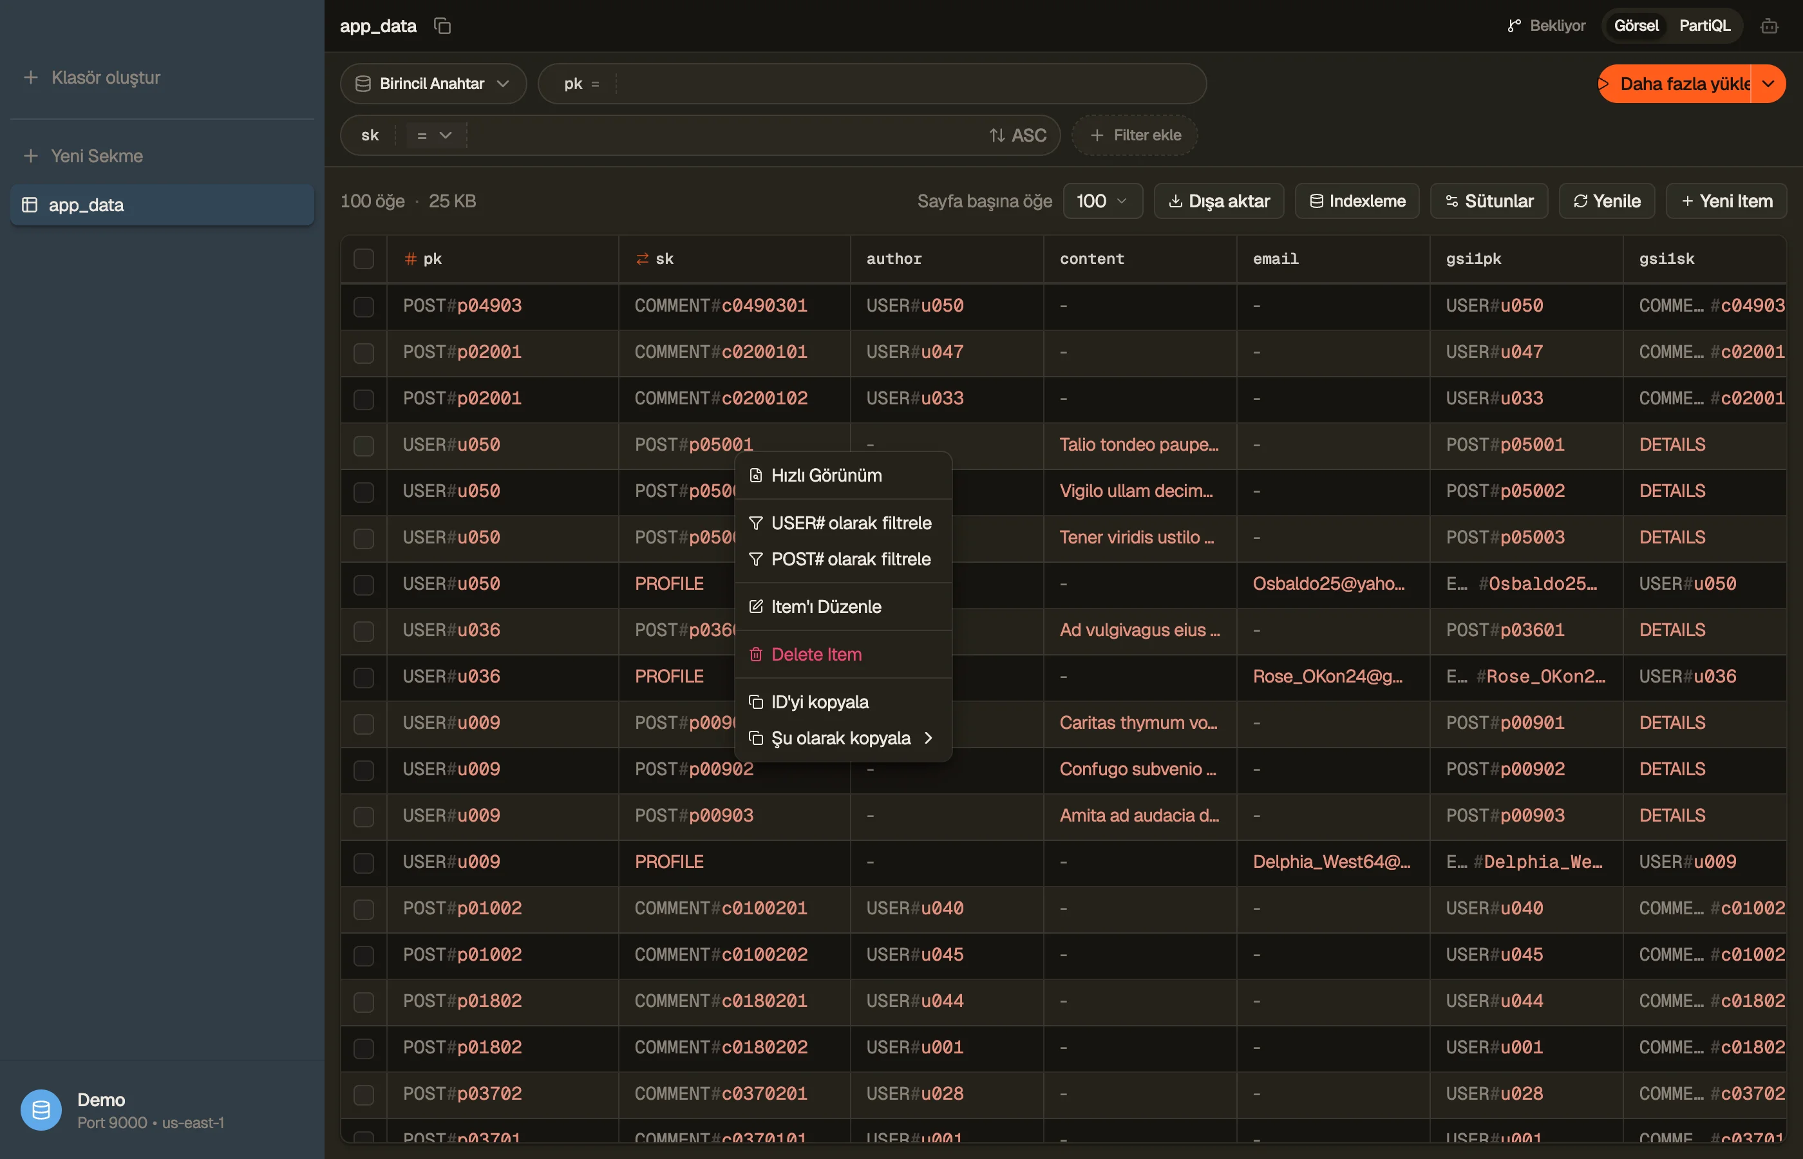Expand Daha fazla yükle arrow menu

coord(1768,84)
